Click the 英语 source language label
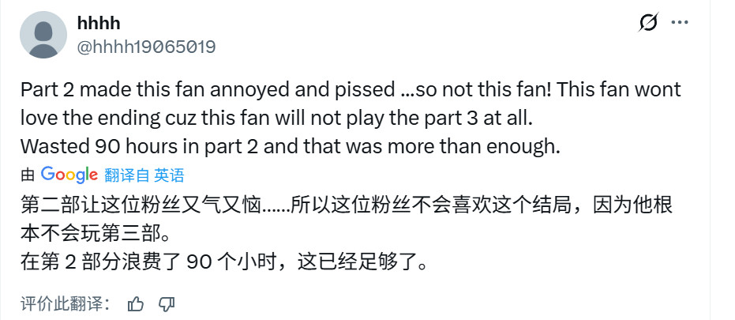The image size is (735, 320). coord(169,175)
